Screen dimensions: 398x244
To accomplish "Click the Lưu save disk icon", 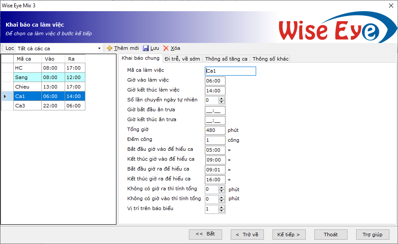I will coord(146,49).
